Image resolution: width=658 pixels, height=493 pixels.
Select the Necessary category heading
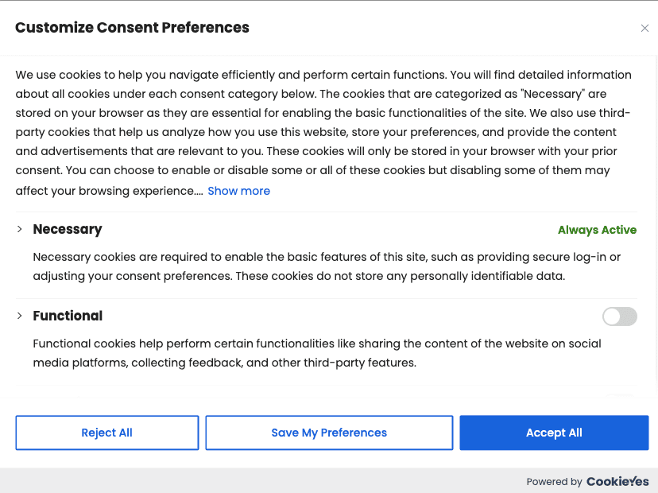coord(68,229)
